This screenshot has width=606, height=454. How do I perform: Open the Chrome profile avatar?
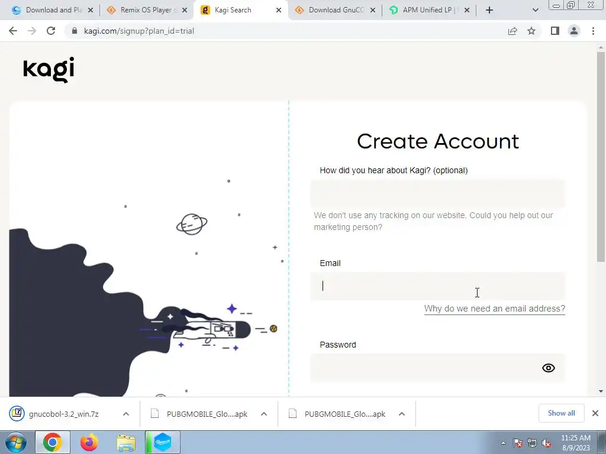tap(574, 31)
